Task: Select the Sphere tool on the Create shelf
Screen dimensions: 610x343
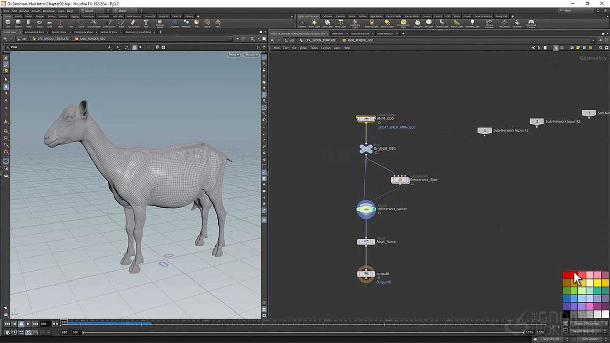Action: [x=18, y=22]
